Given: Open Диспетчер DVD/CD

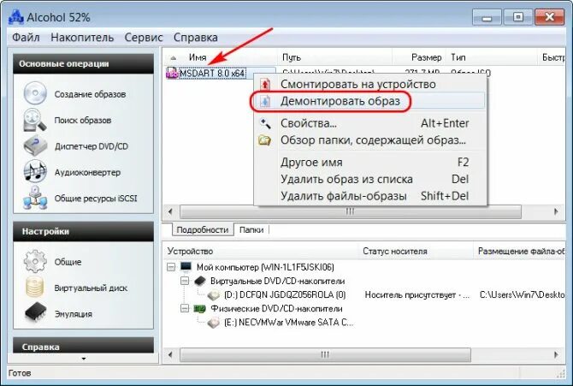Looking at the screenshot, I should point(92,146).
